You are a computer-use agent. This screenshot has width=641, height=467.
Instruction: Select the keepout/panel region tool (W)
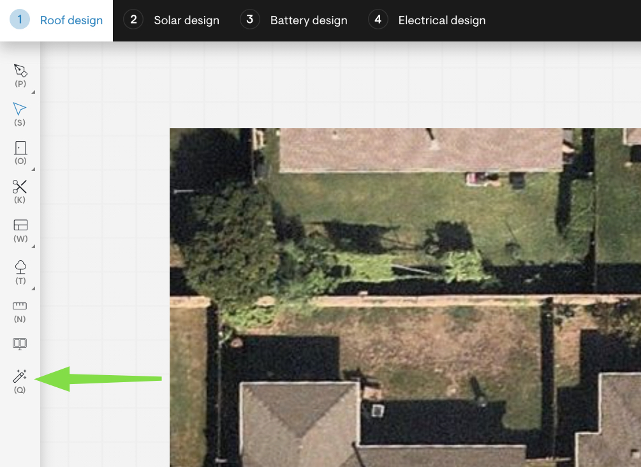[19, 225]
